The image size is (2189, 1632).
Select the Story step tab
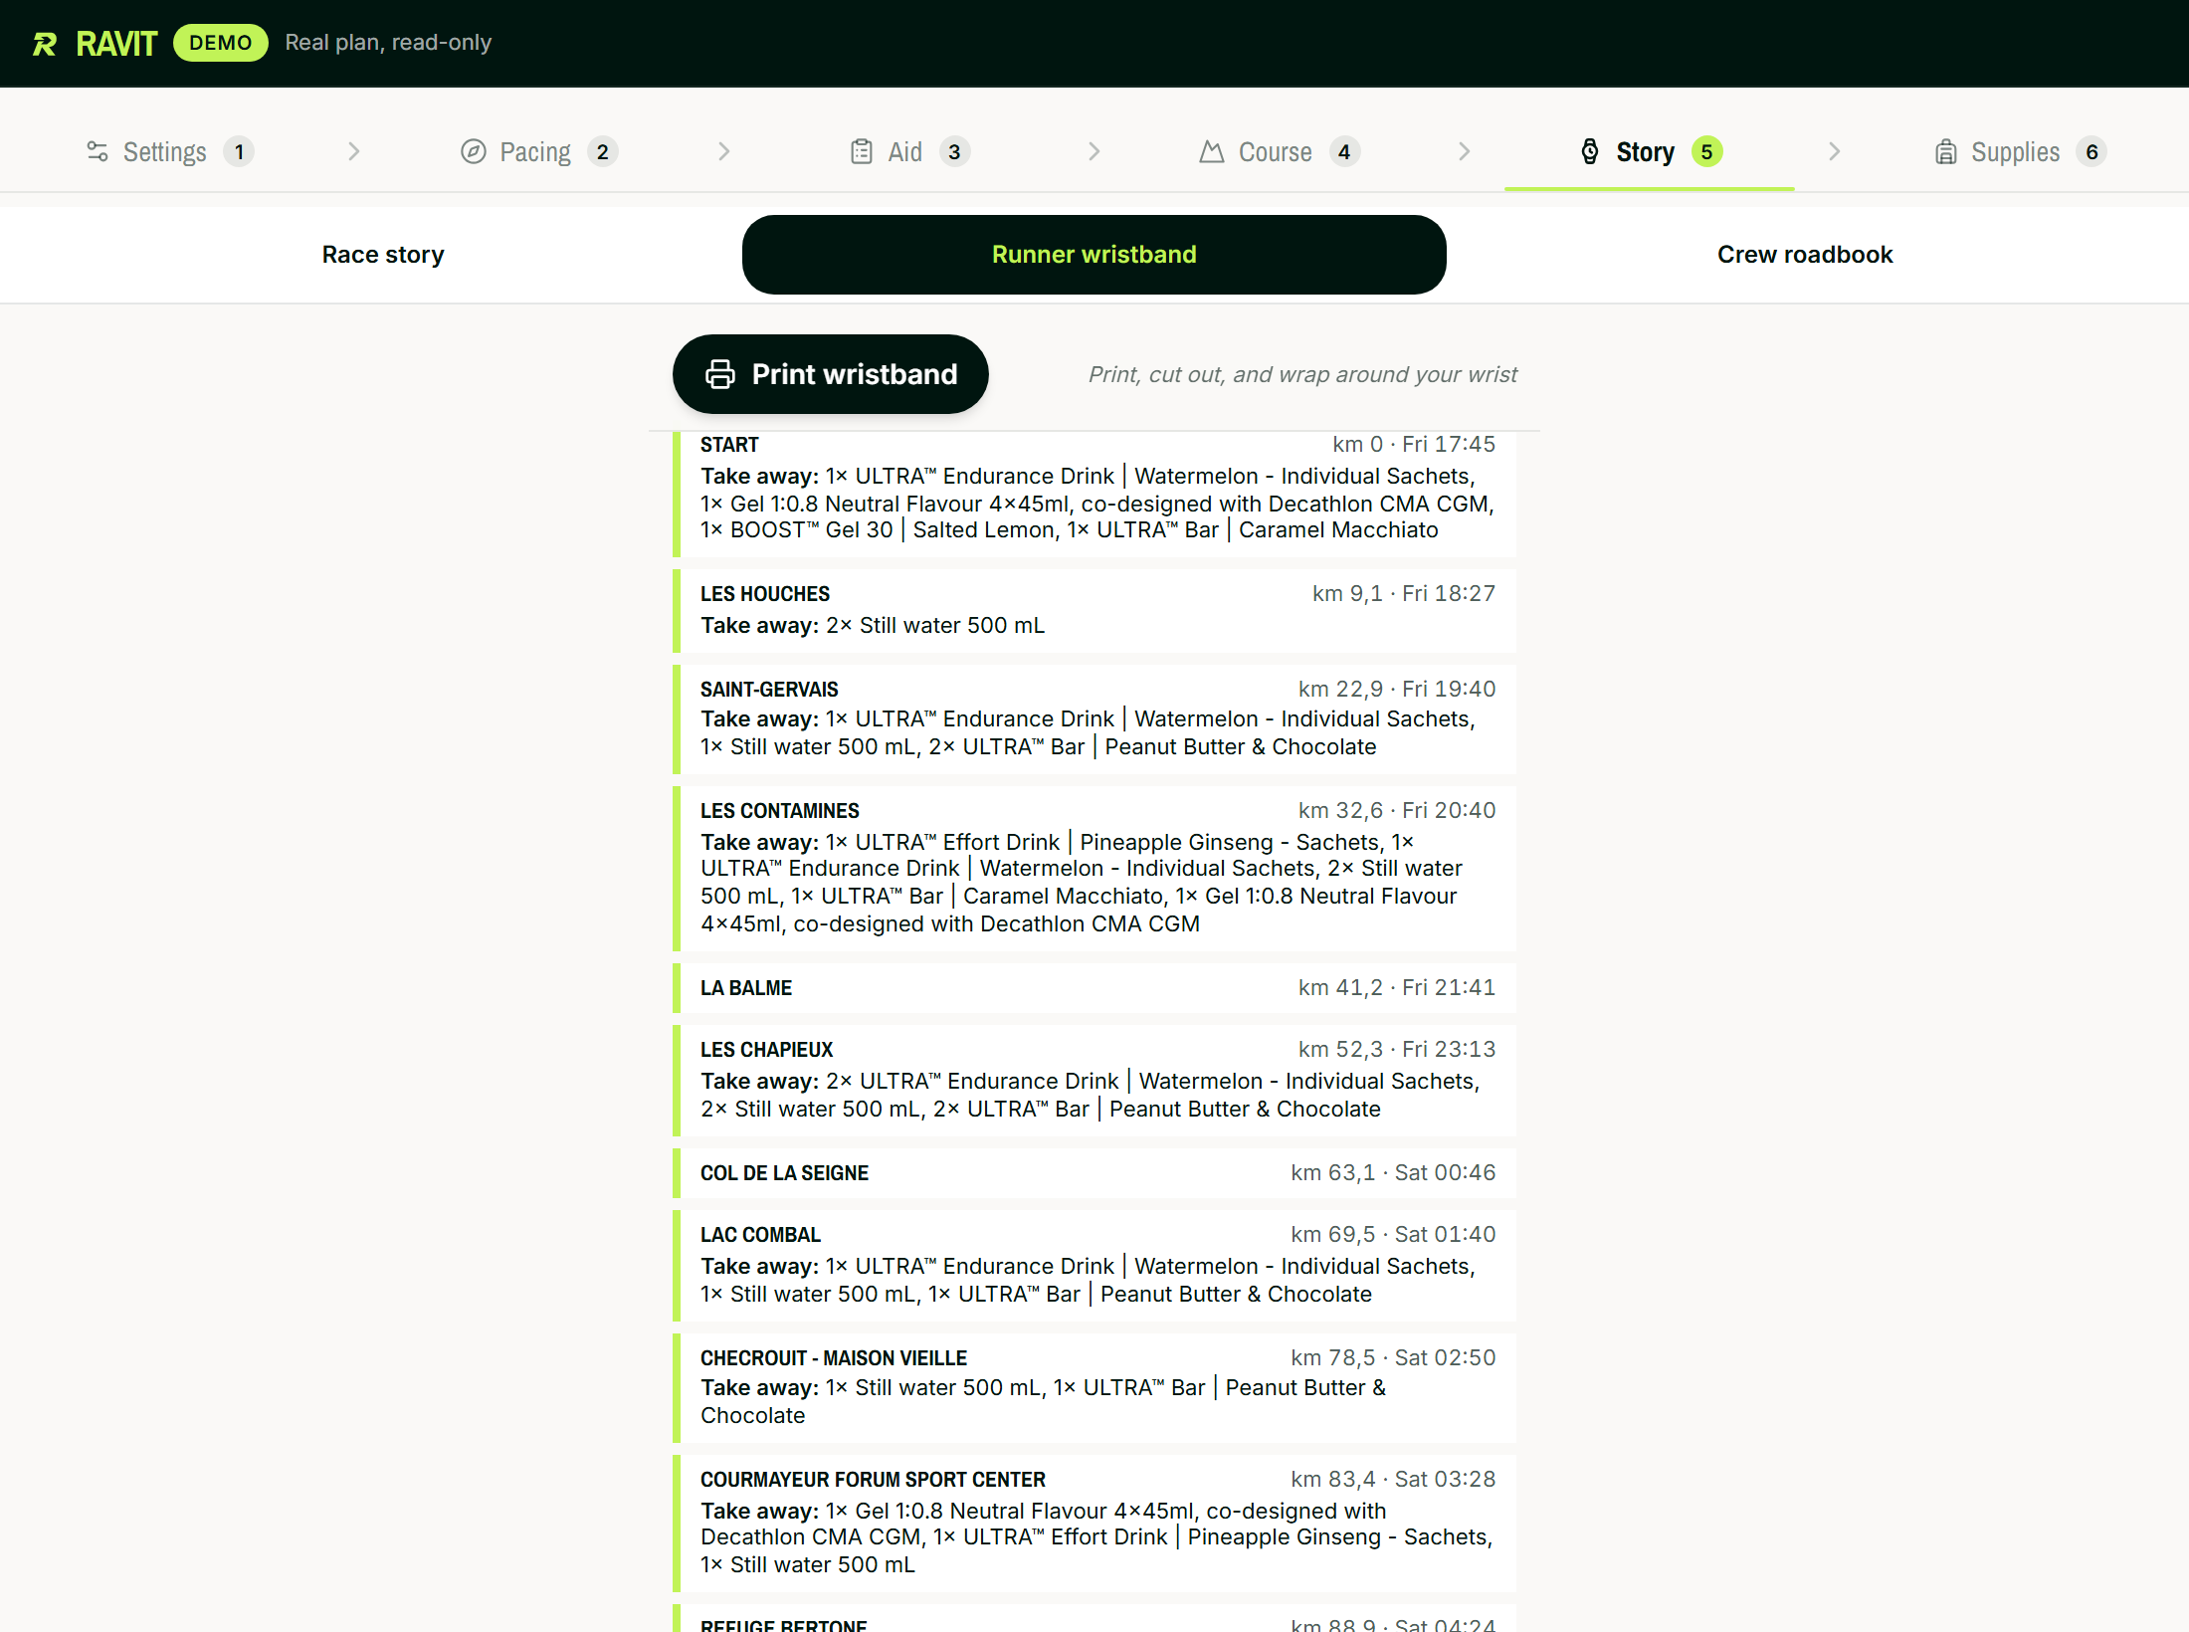[x=1650, y=151]
